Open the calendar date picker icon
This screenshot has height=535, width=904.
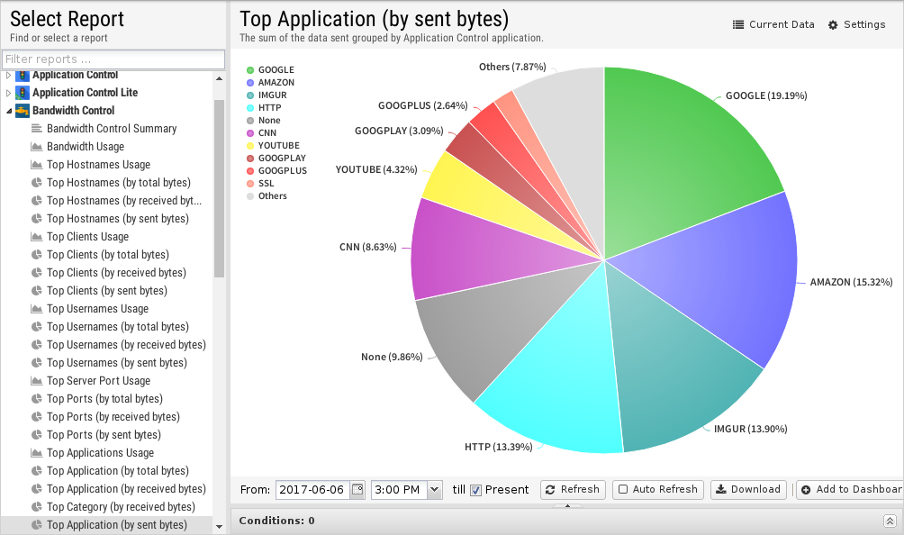click(x=357, y=489)
